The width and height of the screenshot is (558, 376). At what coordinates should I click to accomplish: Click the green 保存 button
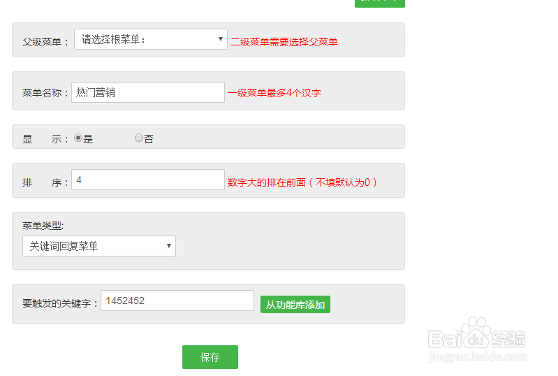[210, 357]
